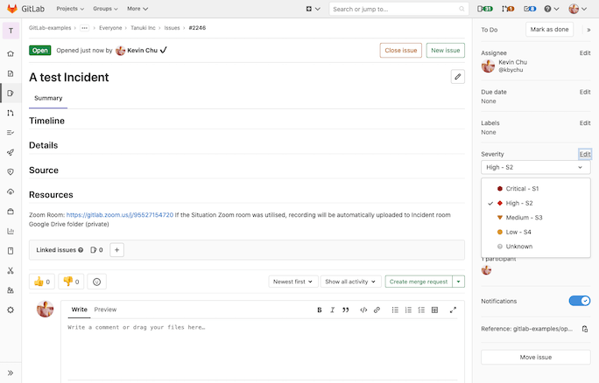
Task: Click the thumbs down reaction button
Action: [x=69, y=282]
